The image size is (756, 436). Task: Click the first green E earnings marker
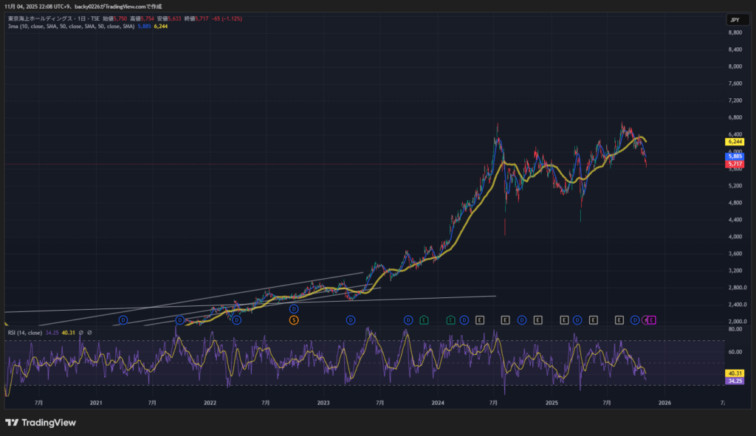424,319
